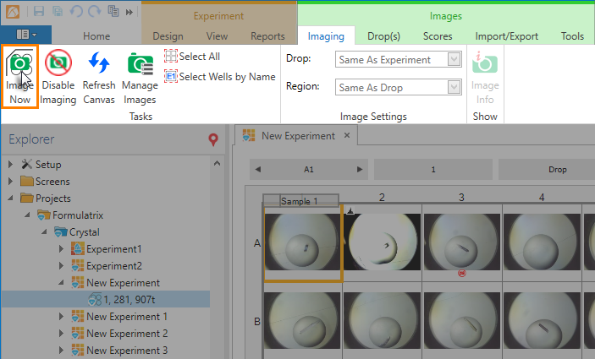
Task: Select the Setup item in Explorer
Action: (x=41, y=165)
